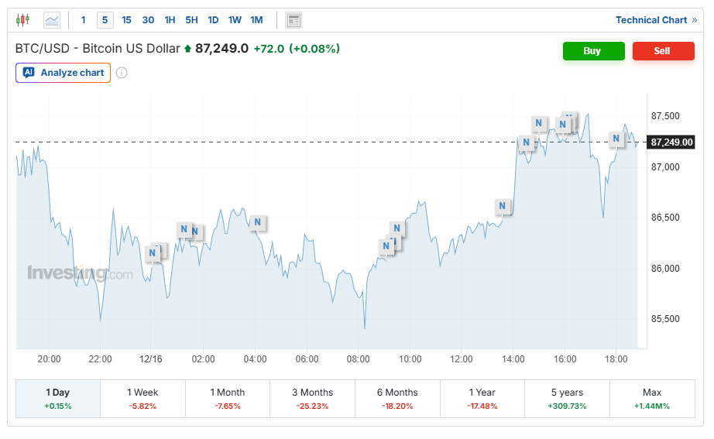Select the area chart type icon
This screenshot has width=714, height=439.
coord(52,20)
